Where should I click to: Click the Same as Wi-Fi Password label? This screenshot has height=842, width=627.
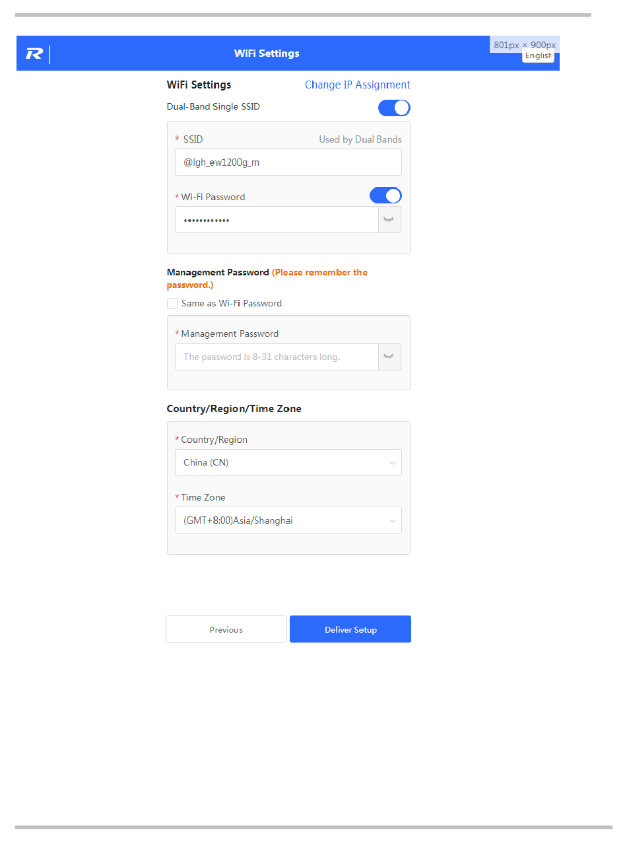click(x=232, y=304)
